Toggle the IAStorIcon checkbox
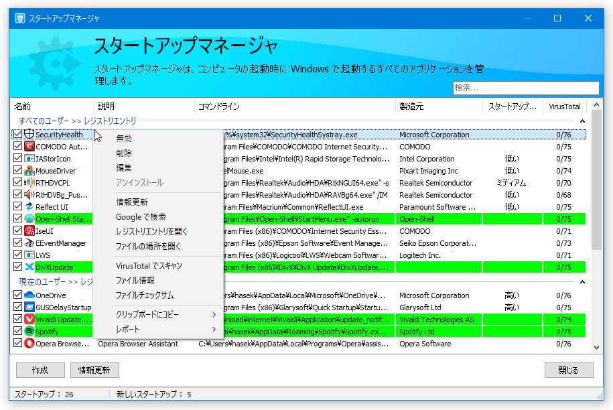 [x=17, y=158]
